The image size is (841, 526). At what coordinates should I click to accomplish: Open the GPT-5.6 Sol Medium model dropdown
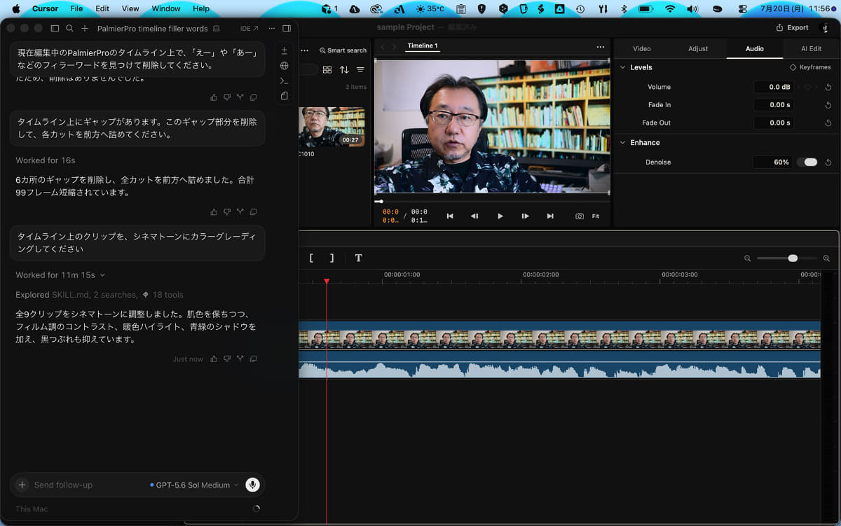pyautogui.click(x=194, y=485)
